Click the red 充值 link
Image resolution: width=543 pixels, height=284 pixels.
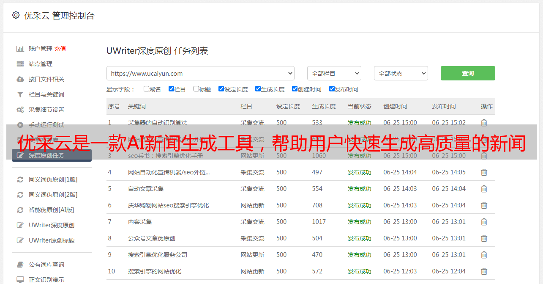pos(60,49)
